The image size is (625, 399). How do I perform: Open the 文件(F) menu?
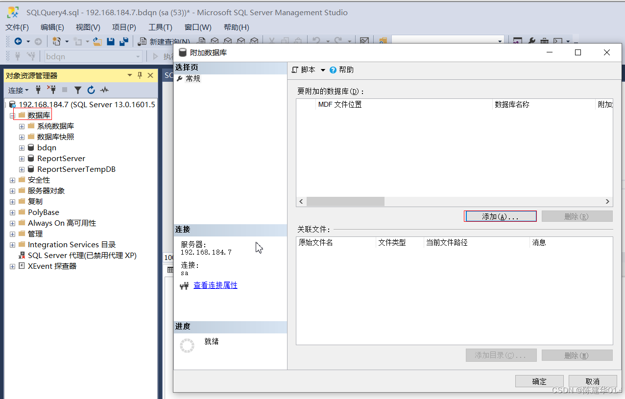pyautogui.click(x=17, y=27)
